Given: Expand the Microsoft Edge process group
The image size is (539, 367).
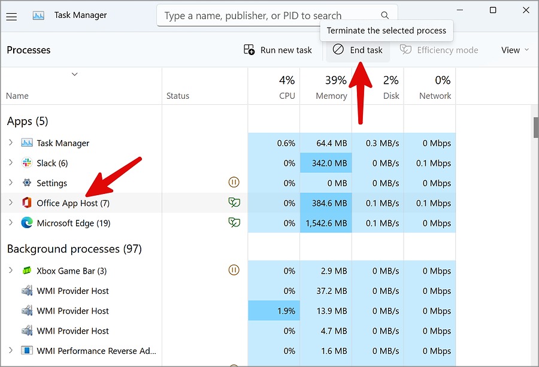Looking at the screenshot, I should point(10,223).
